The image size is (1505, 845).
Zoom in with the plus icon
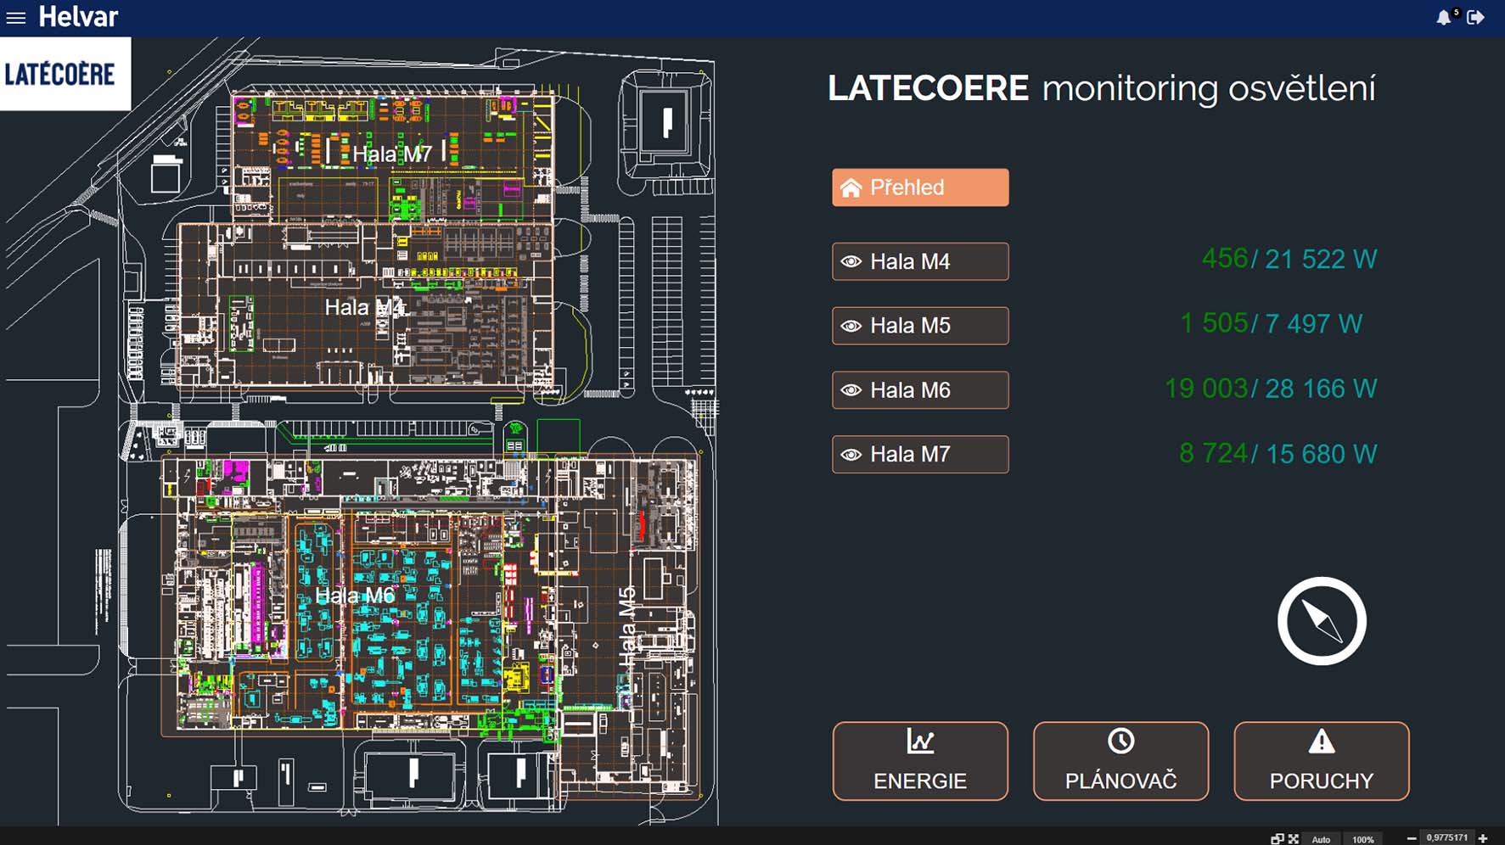(x=1484, y=839)
